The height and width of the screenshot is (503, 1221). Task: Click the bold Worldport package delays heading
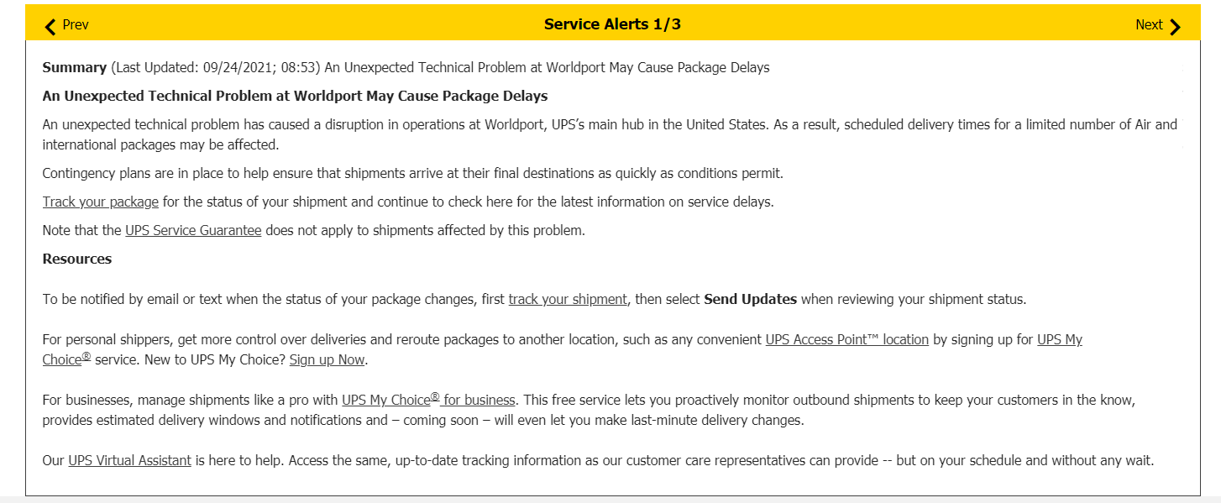[295, 96]
